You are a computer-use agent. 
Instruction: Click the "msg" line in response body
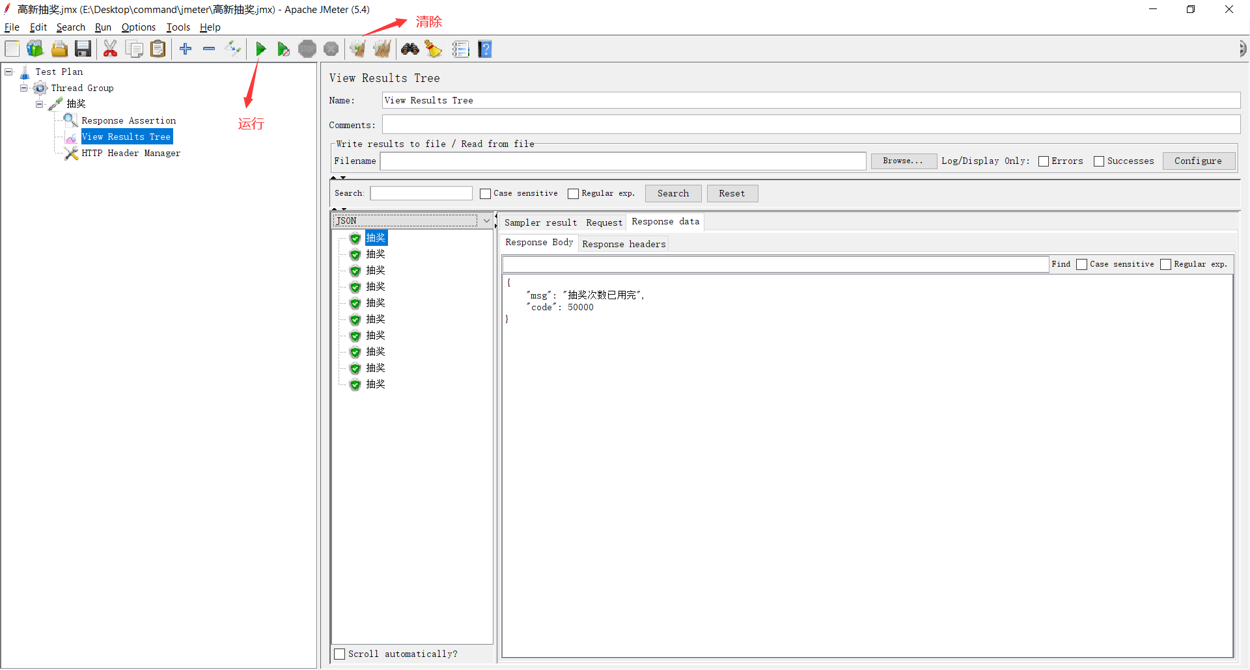[x=586, y=295]
